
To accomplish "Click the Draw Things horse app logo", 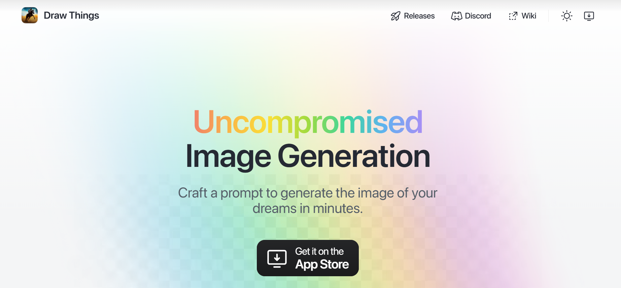I will click(30, 15).
